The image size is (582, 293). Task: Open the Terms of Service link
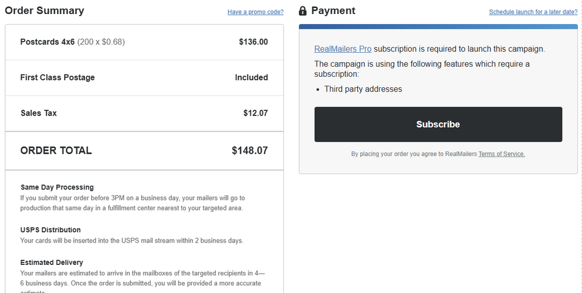tap(502, 154)
